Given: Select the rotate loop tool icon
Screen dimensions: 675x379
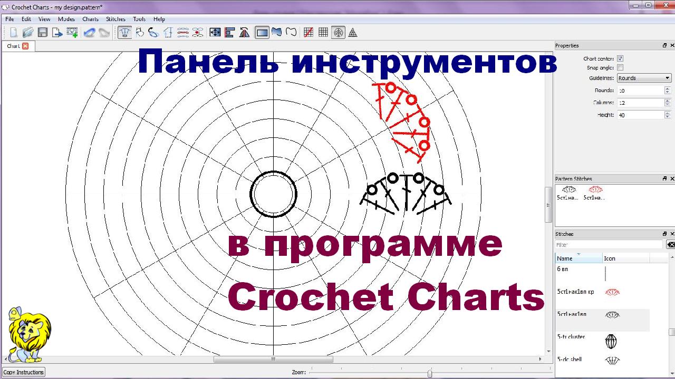Looking at the screenshot, I should click(x=153, y=33).
